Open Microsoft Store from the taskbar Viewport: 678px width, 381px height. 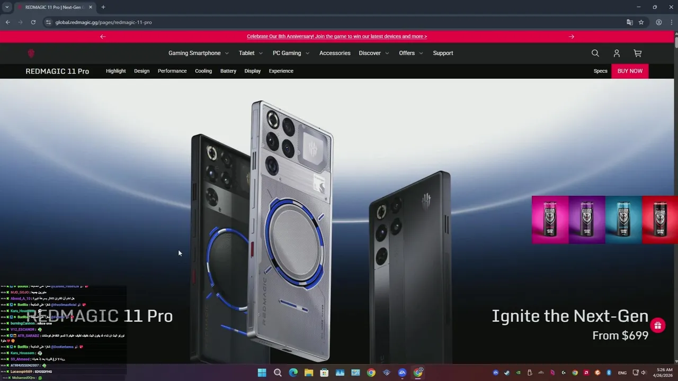(x=324, y=373)
